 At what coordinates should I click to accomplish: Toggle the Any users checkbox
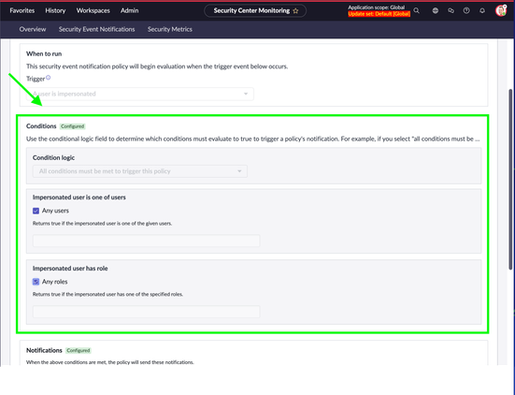click(x=36, y=211)
